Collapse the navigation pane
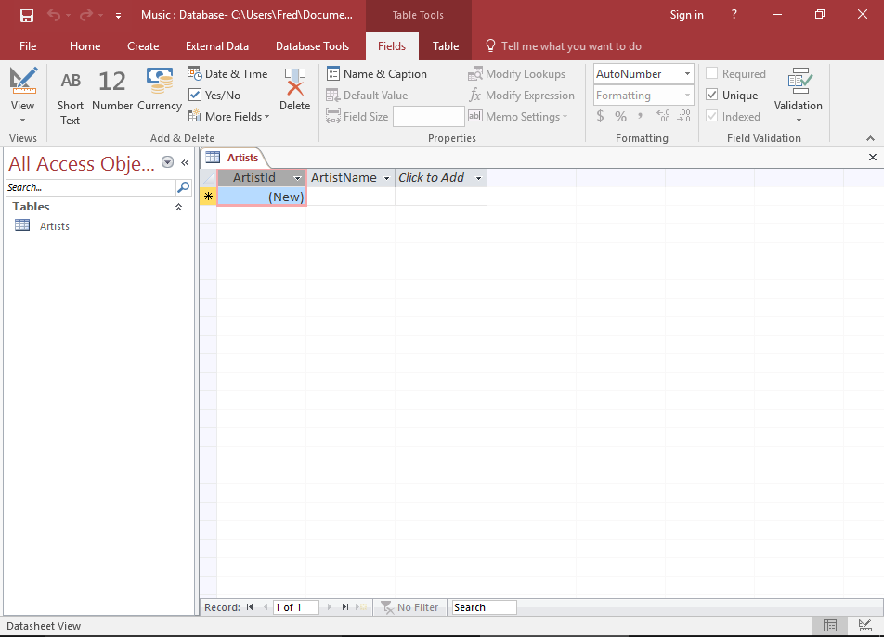This screenshot has width=884, height=637. (185, 162)
